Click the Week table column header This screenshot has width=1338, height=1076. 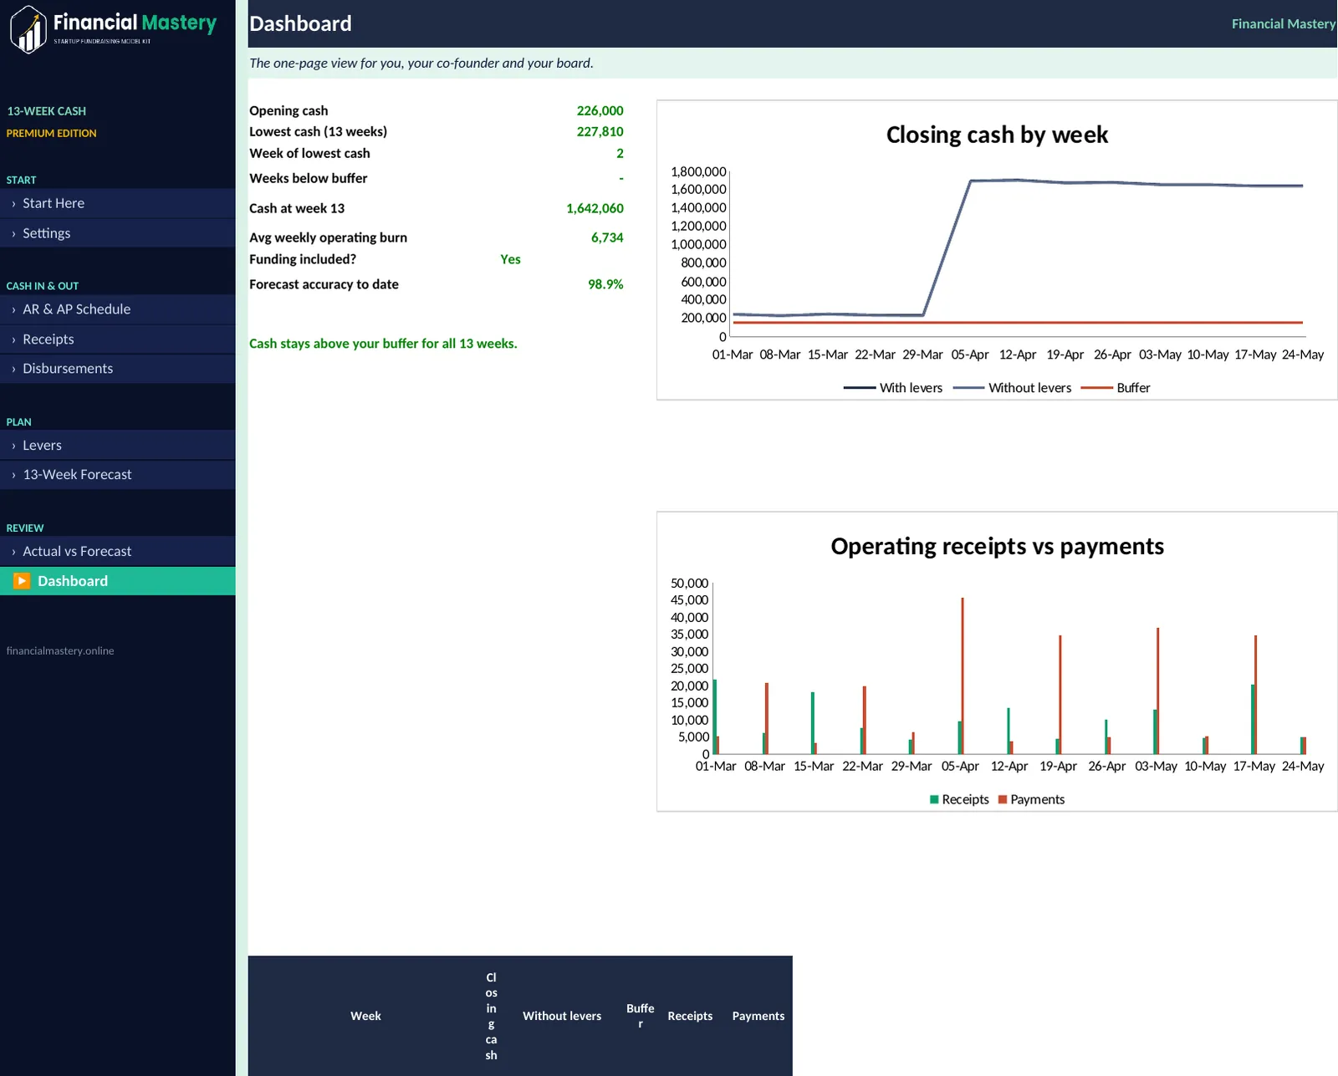point(365,1016)
